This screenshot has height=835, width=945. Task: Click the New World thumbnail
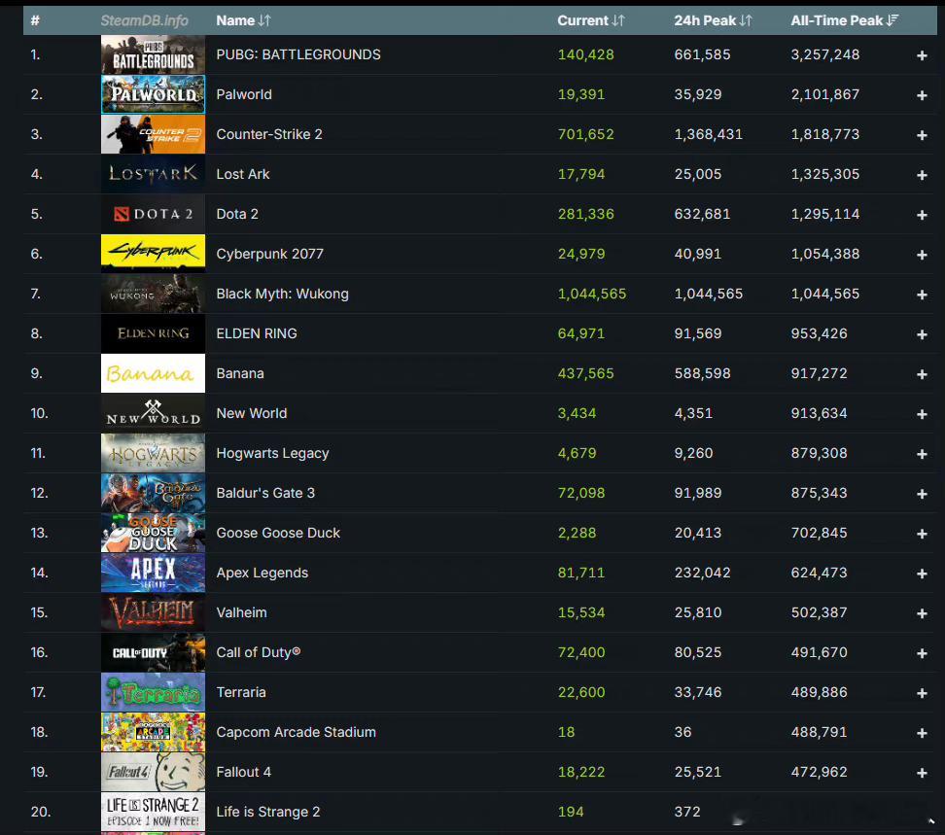click(x=153, y=413)
